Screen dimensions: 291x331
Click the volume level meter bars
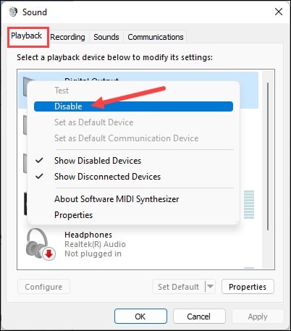click(249, 204)
